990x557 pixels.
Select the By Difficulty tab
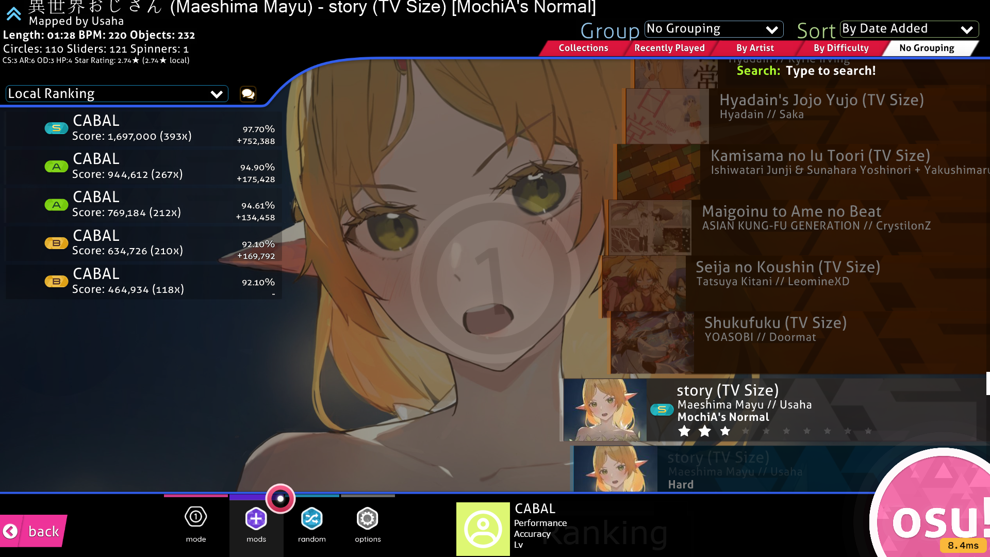pyautogui.click(x=841, y=47)
